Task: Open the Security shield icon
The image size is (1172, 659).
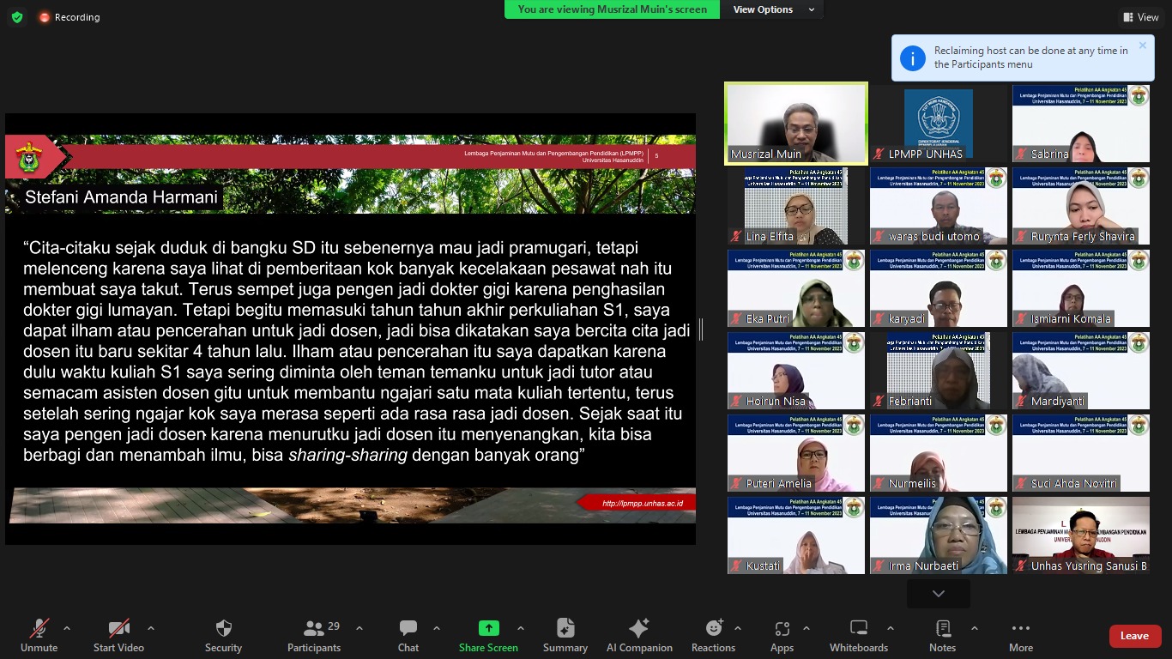Action: pos(223,635)
